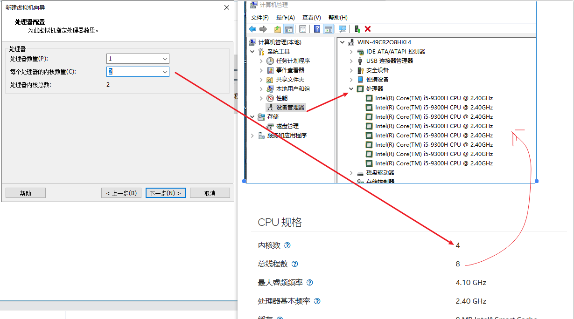
Task: Collapse the 处理器 category
Action: click(x=351, y=88)
